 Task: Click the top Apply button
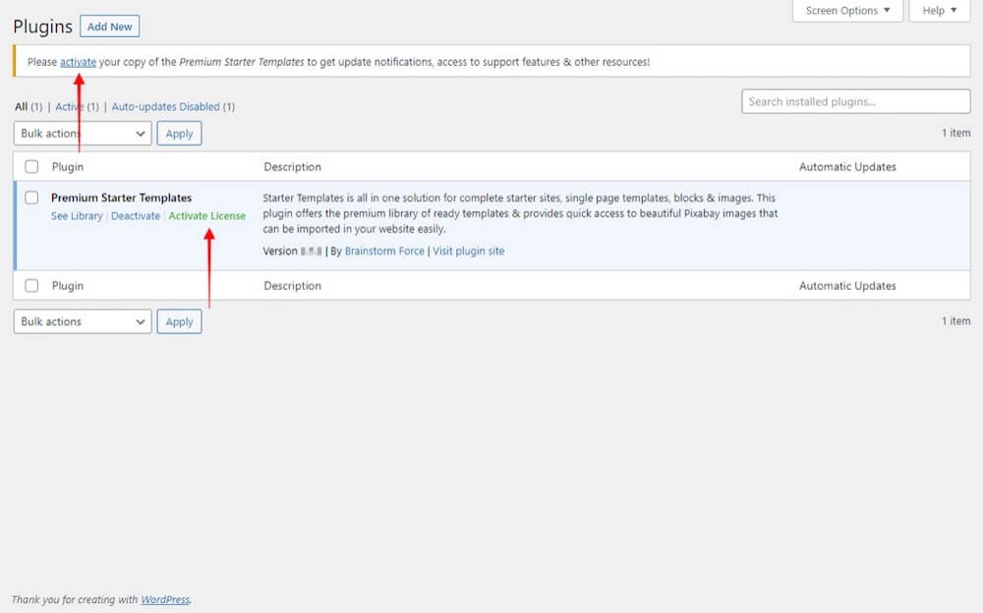click(x=179, y=134)
